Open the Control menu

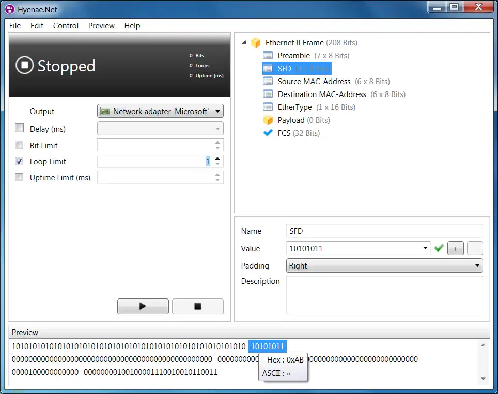pyautogui.click(x=66, y=26)
